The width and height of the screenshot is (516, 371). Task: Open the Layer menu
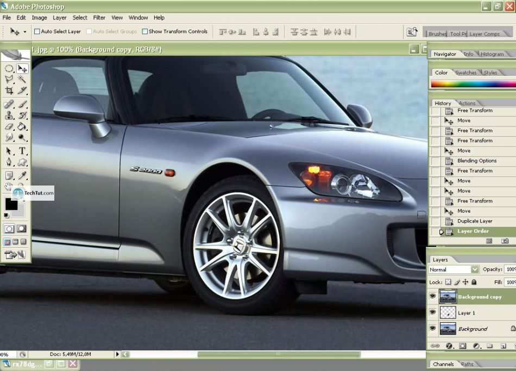point(60,18)
